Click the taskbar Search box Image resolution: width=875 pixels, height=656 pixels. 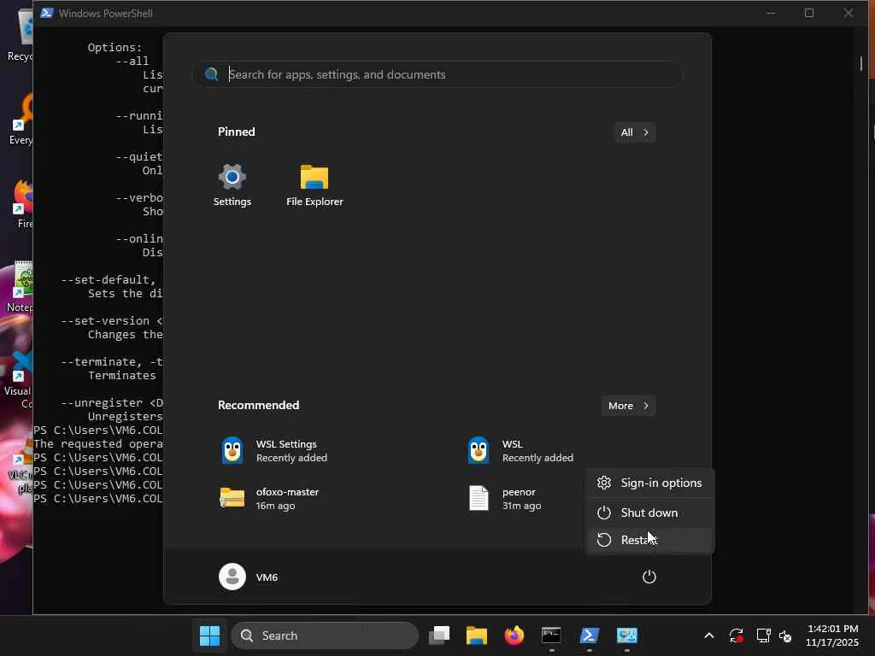coord(325,635)
